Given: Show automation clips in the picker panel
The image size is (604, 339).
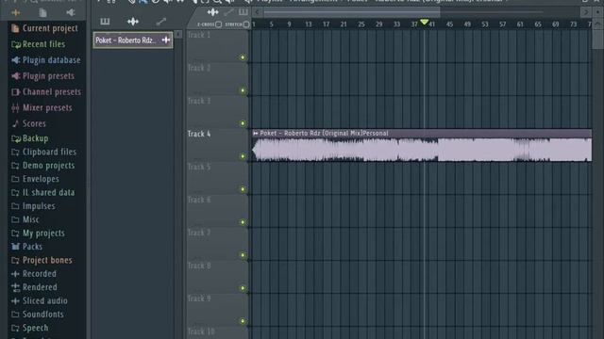Looking at the screenshot, I should click(161, 21).
